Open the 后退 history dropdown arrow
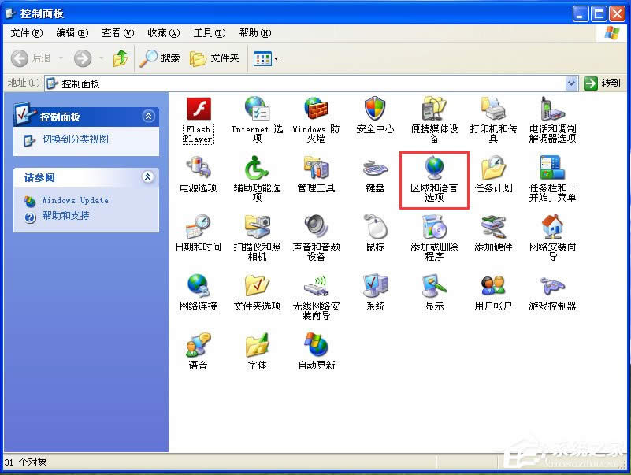This screenshot has height=475, width=631. point(61,58)
